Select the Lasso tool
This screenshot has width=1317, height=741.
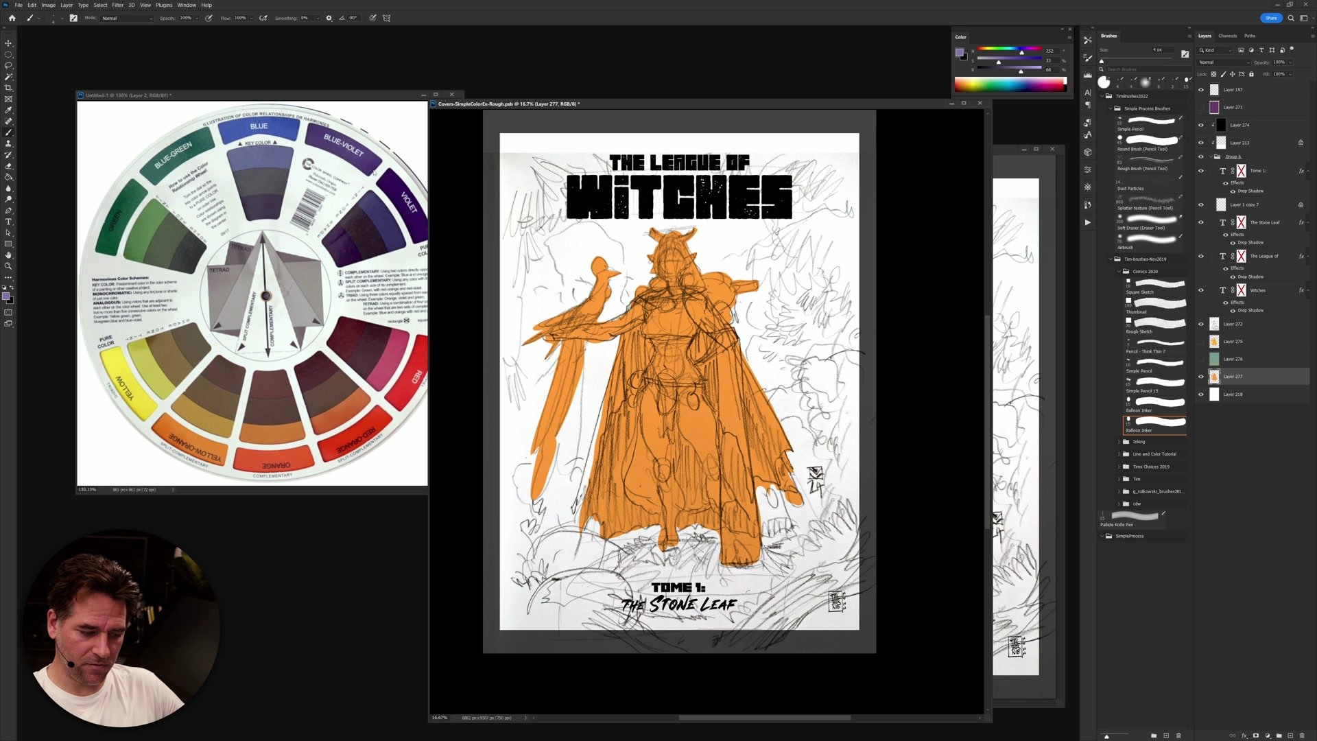click(8, 66)
